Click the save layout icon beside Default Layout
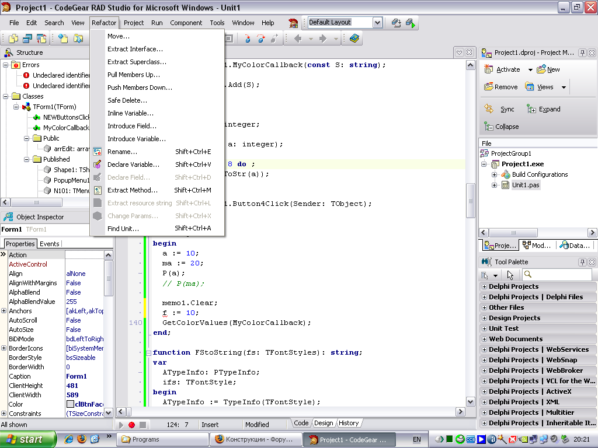The width and height of the screenshot is (598, 448). click(397, 23)
